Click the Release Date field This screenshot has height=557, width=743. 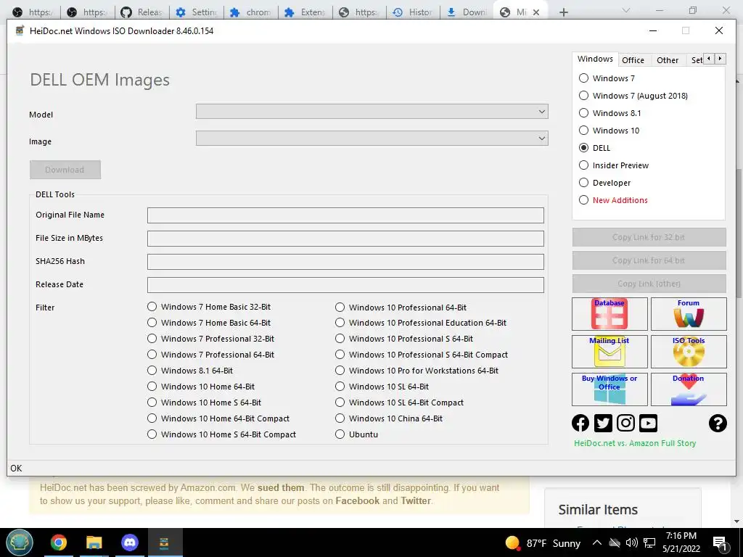345,285
